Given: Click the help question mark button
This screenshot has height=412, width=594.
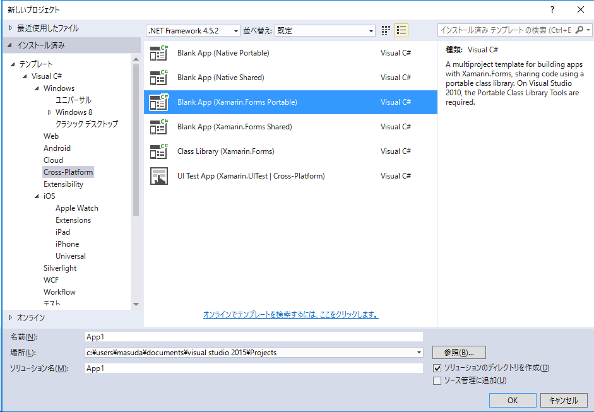Looking at the screenshot, I should pos(552,9).
